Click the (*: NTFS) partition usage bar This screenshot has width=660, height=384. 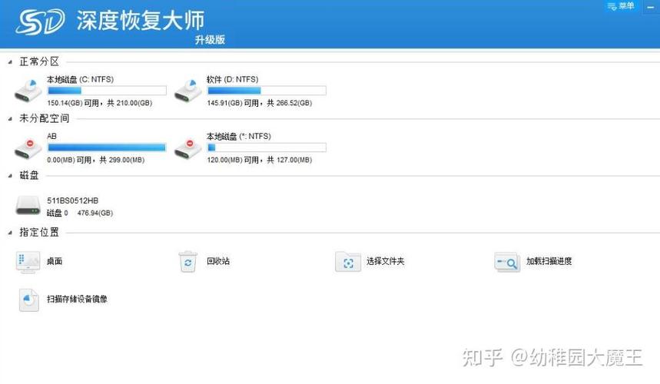click(x=267, y=147)
